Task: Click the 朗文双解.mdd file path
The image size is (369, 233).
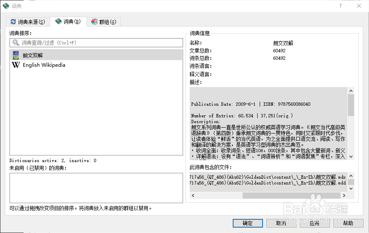Action: pos(268,183)
